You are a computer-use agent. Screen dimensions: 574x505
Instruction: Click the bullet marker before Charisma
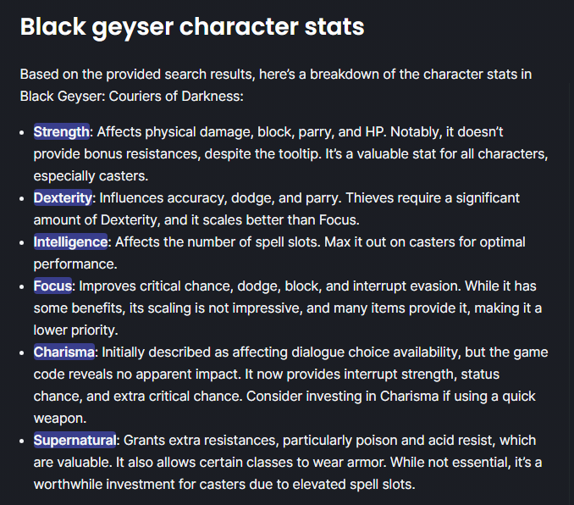pos(22,352)
